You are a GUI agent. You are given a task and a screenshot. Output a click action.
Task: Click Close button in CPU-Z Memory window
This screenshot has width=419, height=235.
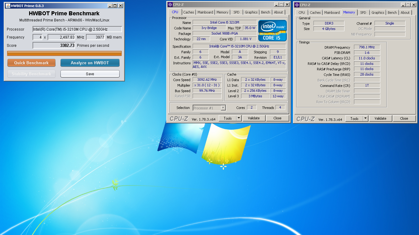(x=404, y=118)
